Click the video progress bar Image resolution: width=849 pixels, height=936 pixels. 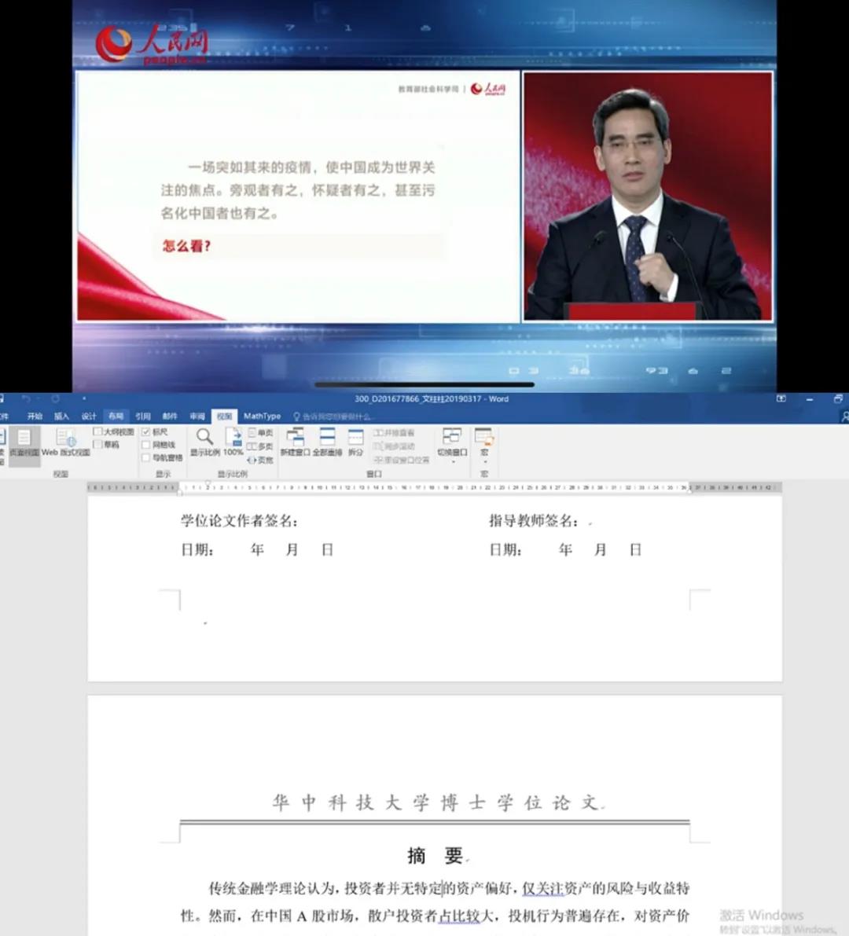click(424, 385)
